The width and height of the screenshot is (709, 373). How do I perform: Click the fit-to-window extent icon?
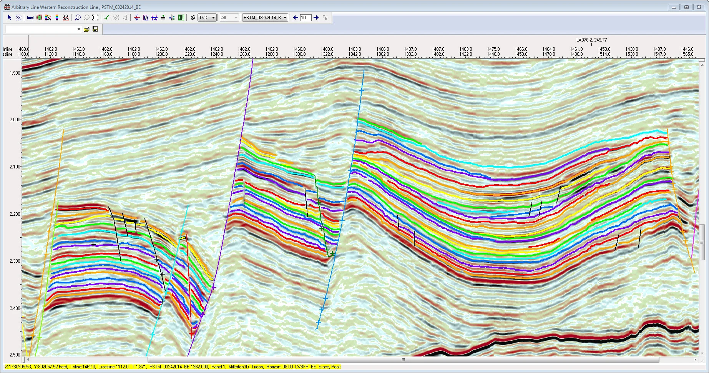pyautogui.click(x=95, y=18)
